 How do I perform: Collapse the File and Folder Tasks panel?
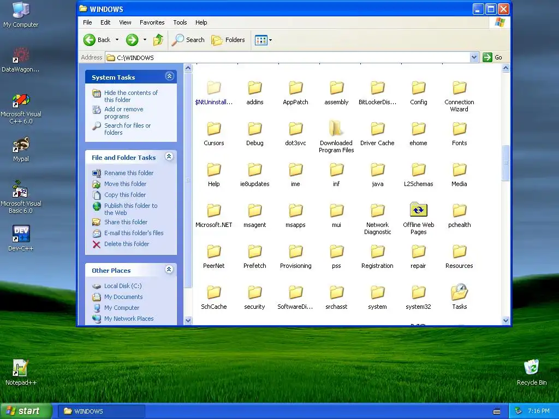coord(169,157)
